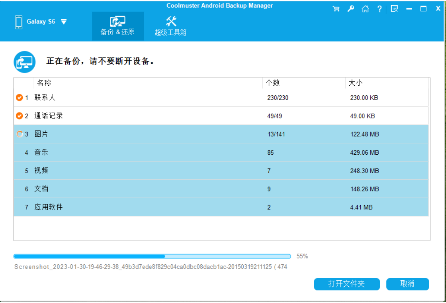The height and width of the screenshot is (303, 446).
Task: Click the 148.26 MB size cell
Action: (365, 189)
